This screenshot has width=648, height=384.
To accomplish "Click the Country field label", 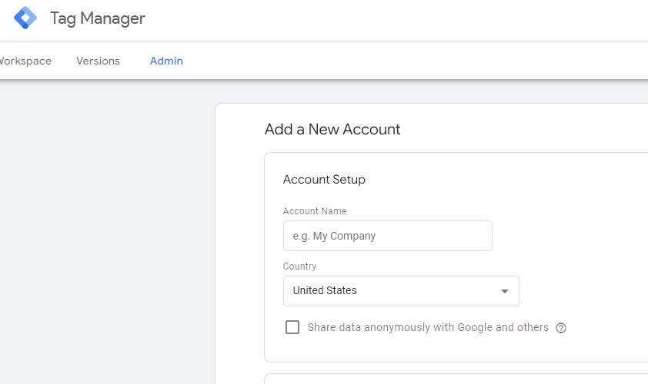I will [x=299, y=266].
